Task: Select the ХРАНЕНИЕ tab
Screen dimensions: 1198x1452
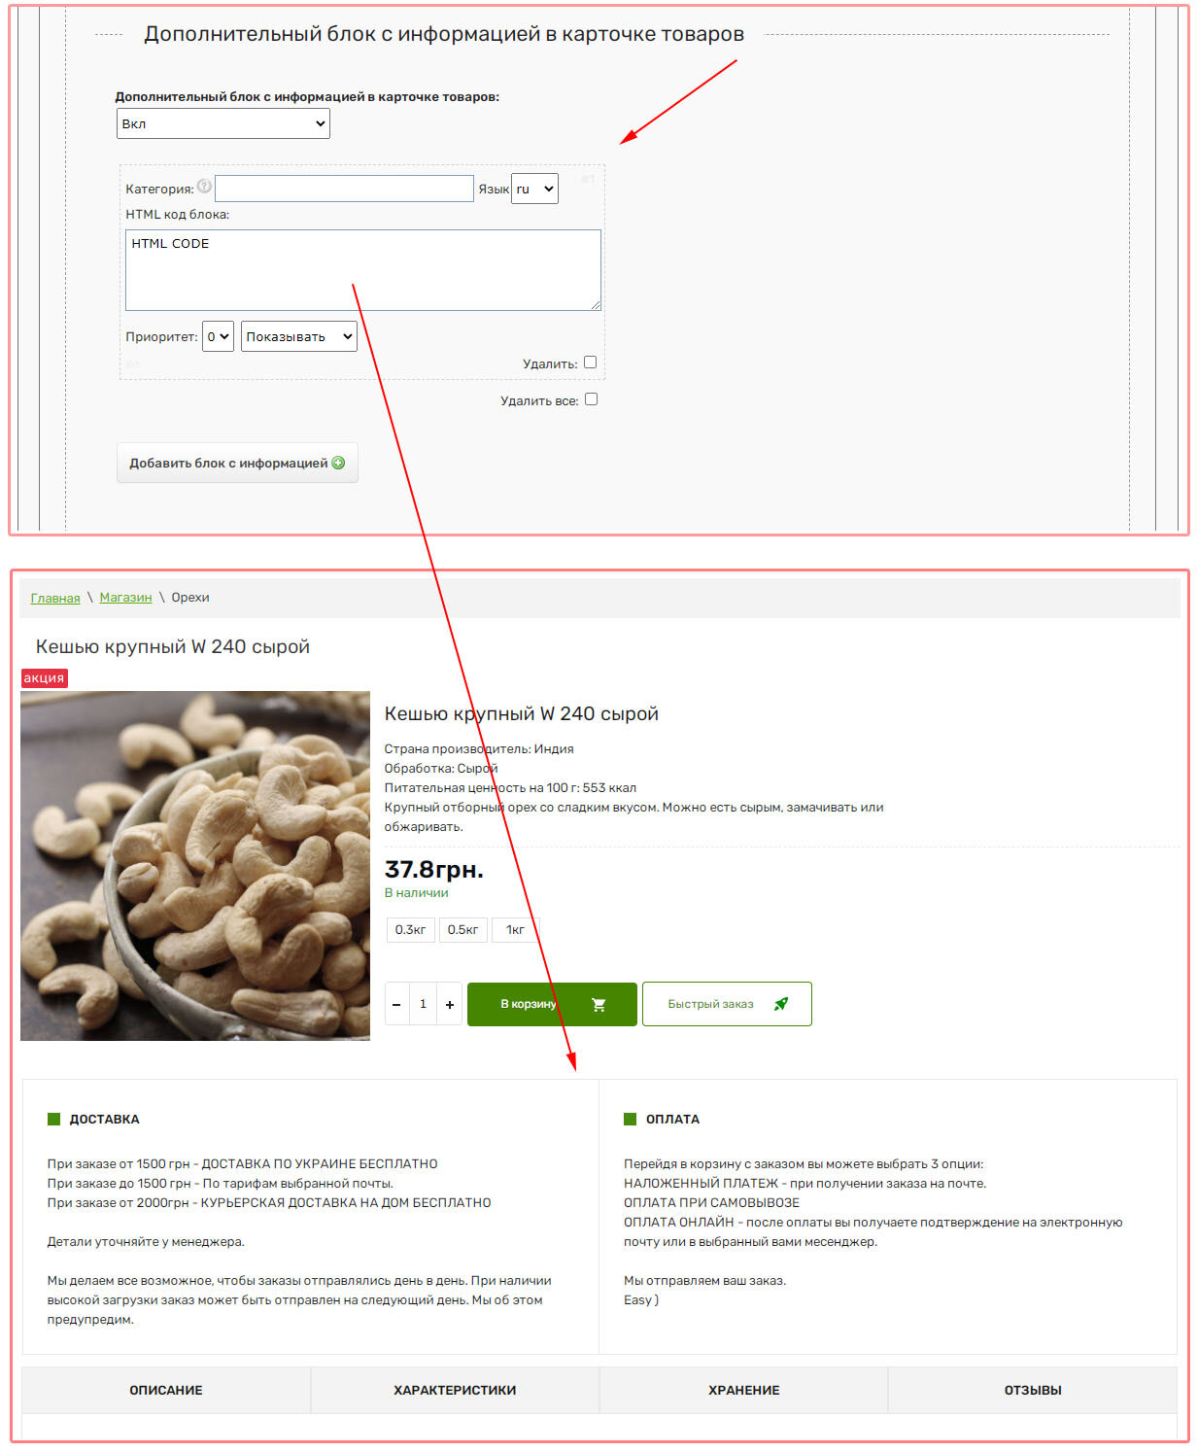Action: pos(744,1390)
